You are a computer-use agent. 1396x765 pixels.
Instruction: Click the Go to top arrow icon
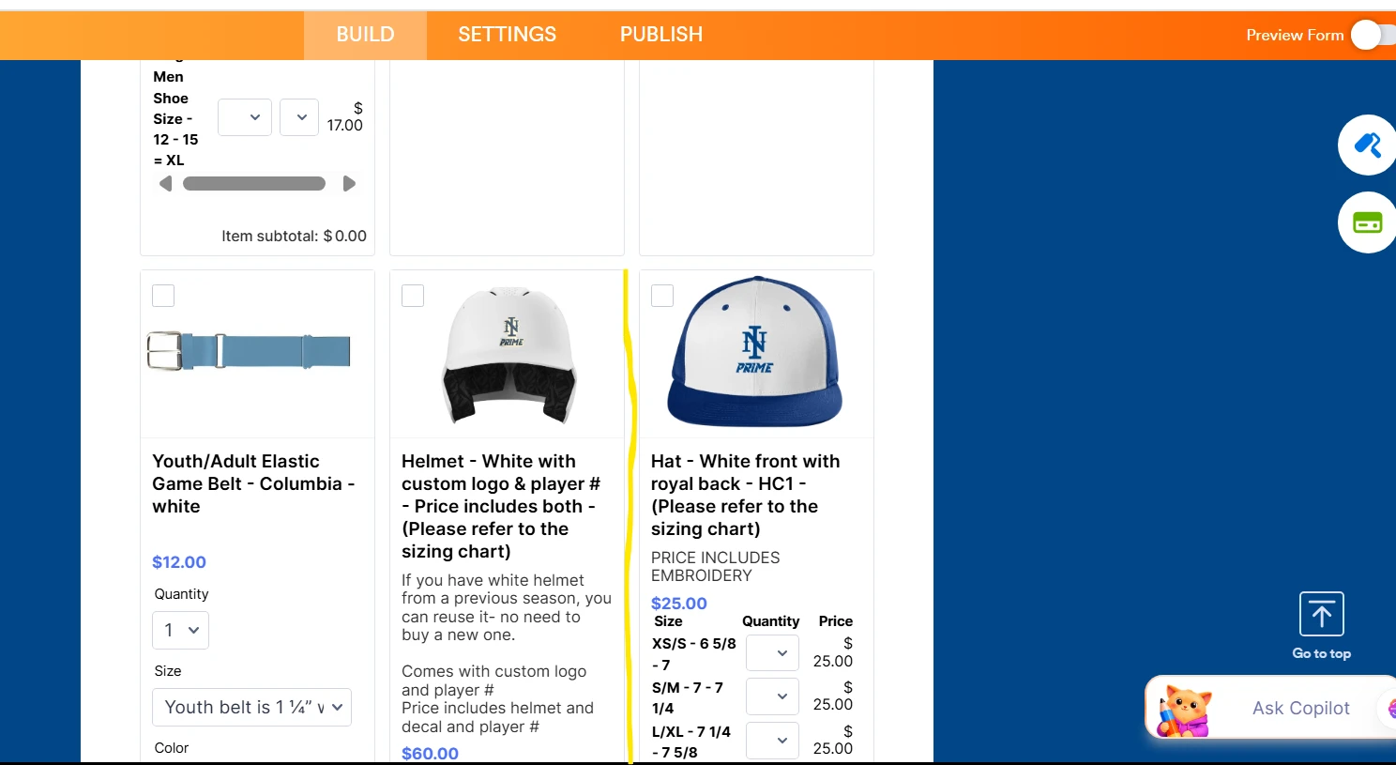pos(1321,613)
